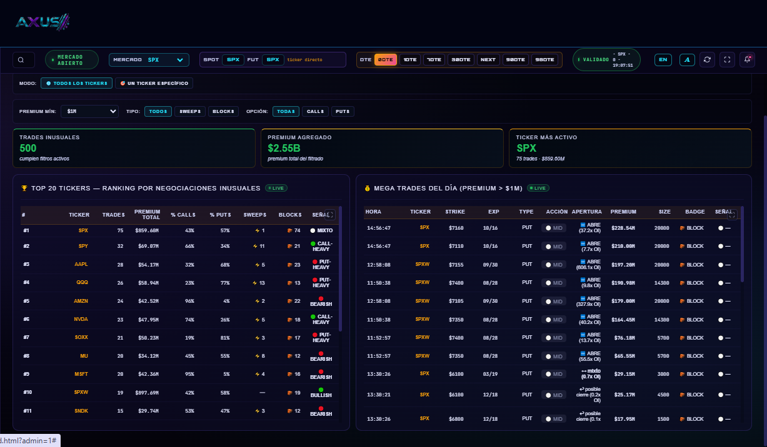This screenshot has width=767, height=447.
Task: Click the BLOCK badge icon in the $228.54M row
Action: tap(683, 228)
